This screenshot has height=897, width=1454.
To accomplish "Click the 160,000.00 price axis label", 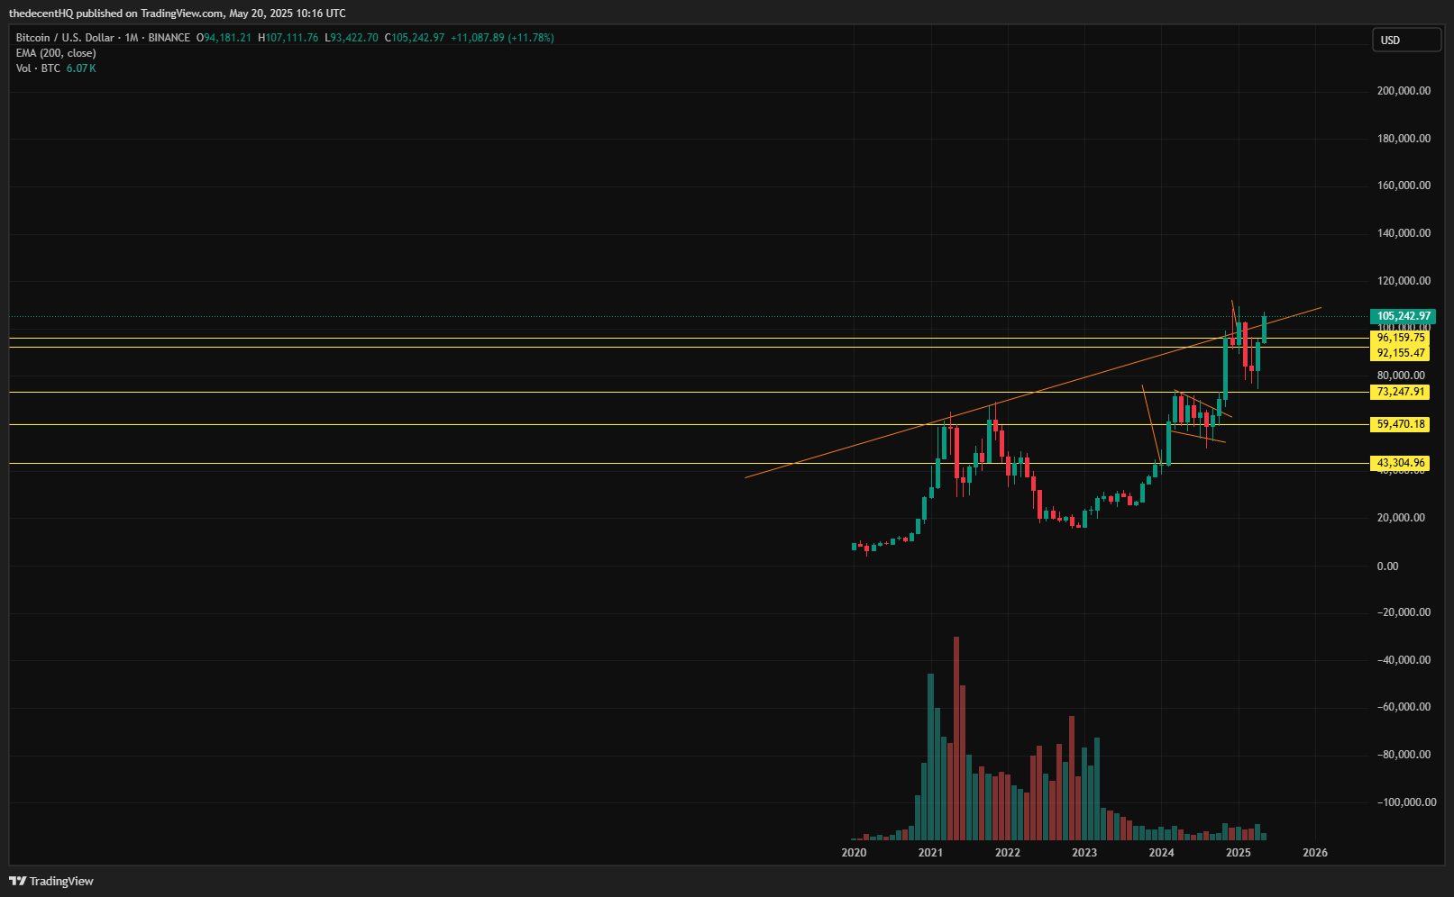I will [x=1404, y=186].
